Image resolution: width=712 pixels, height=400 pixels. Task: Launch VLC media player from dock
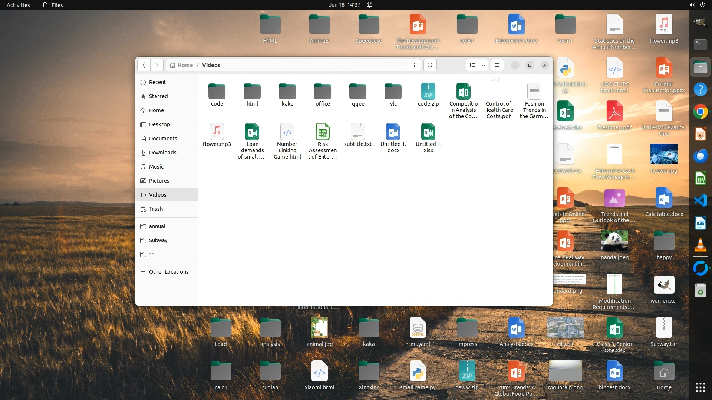(x=700, y=245)
